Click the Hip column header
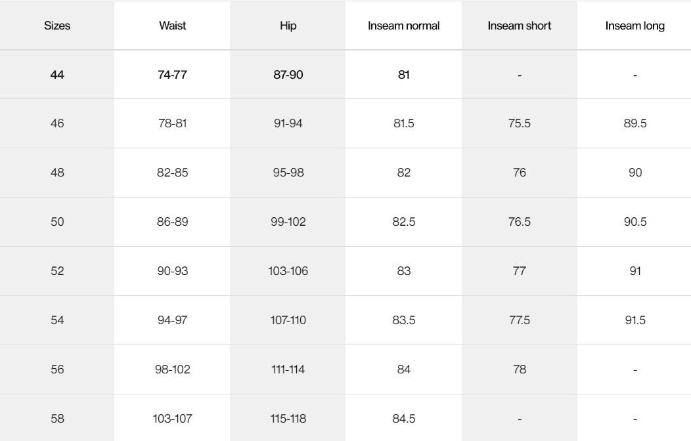691x441 pixels. tap(288, 26)
